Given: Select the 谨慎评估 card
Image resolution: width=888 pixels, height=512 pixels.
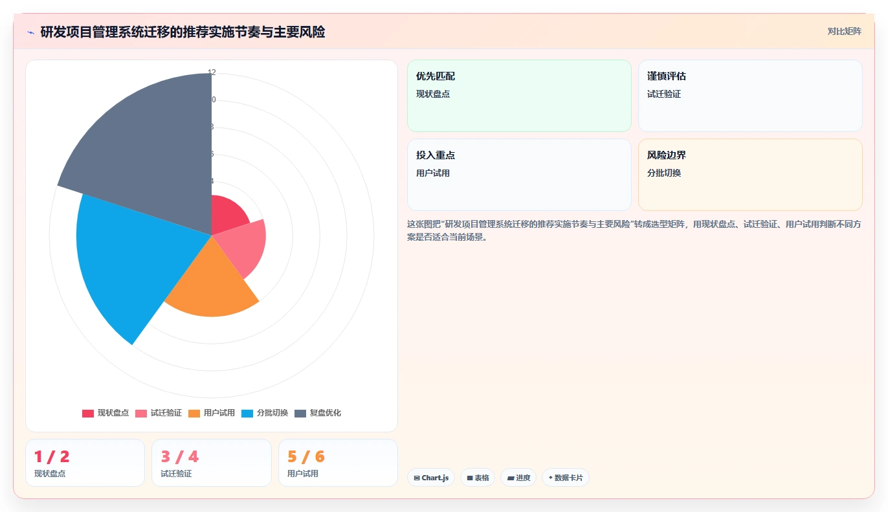Looking at the screenshot, I should pyautogui.click(x=750, y=96).
